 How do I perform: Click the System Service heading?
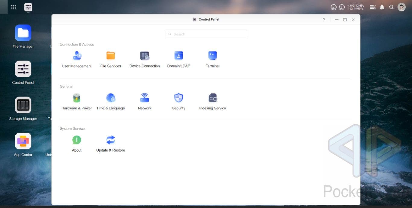[x=72, y=128]
